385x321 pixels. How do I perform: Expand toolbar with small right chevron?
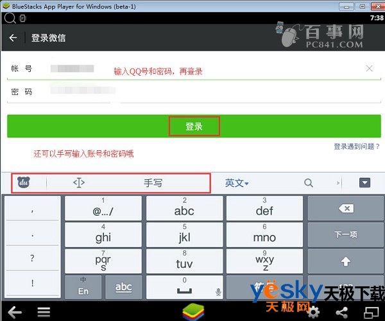click(x=338, y=183)
